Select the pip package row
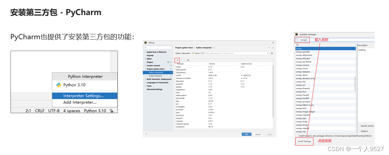This screenshot has height=155, width=389. (224, 101)
